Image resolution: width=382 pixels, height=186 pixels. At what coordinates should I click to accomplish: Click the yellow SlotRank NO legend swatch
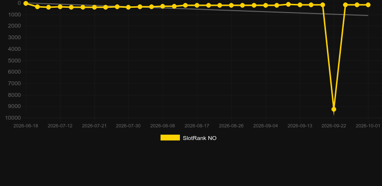(170, 138)
